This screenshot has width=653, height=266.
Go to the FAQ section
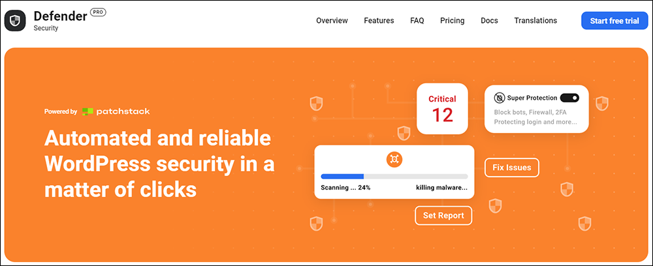coord(417,20)
